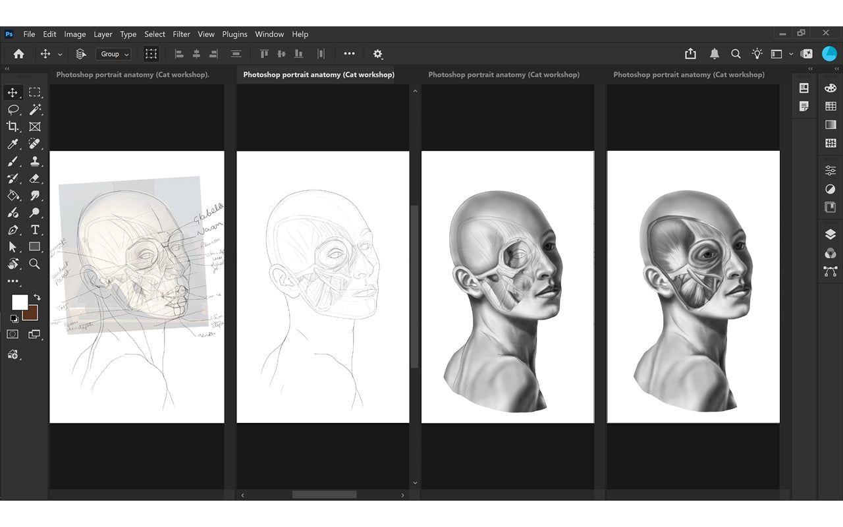Toggle Show Transform Controls button
Image resolution: width=843 pixels, height=527 pixels.
click(151, 54)
